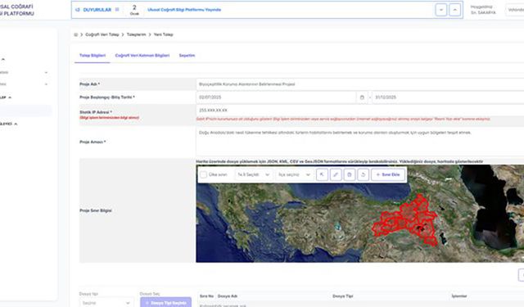Click the DUYURULAR label
The height and width of the screenshot is (307, 524).
click(x=97, y=10)
